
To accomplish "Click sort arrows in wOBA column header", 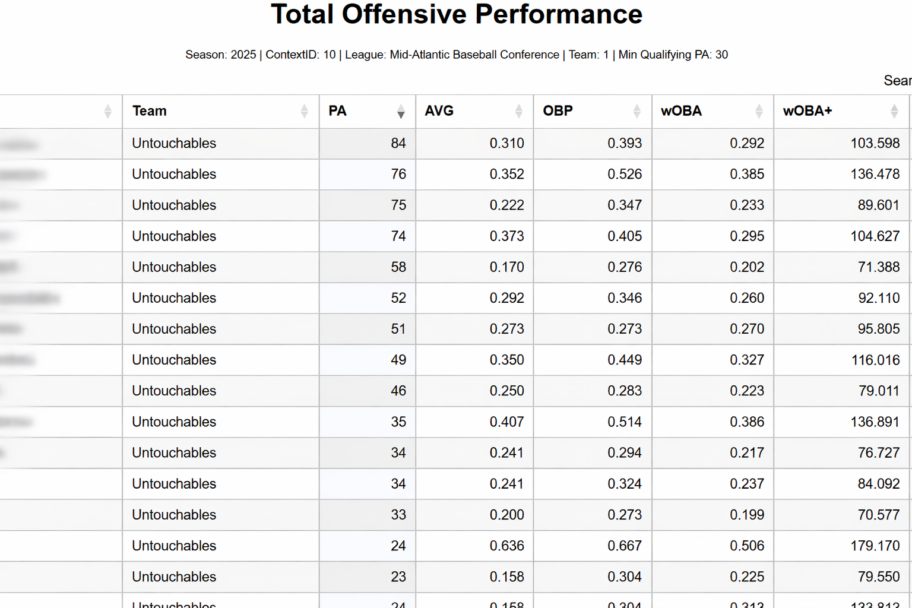I will [758, 111].
